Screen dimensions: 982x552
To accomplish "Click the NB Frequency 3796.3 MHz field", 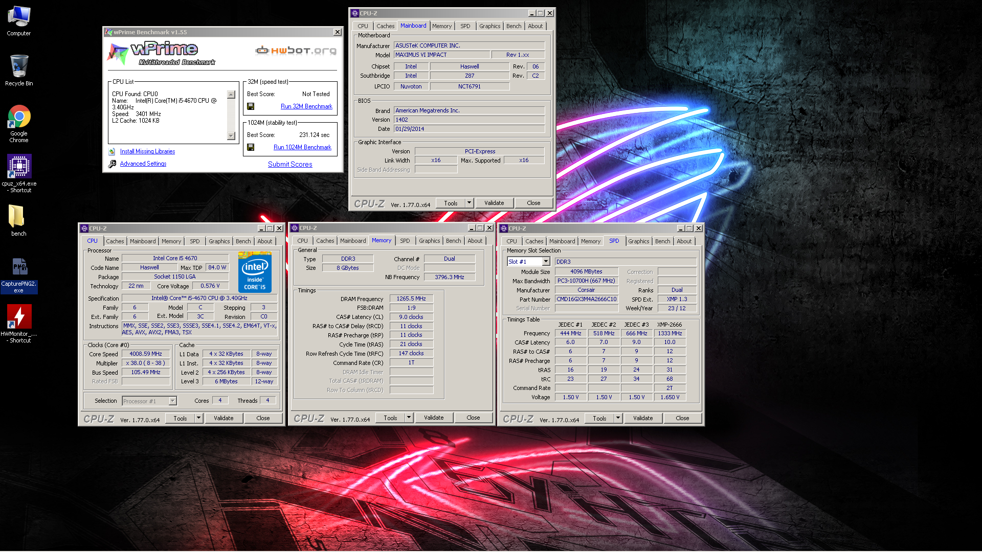I will pyautogui.click(x=450, y=277).
